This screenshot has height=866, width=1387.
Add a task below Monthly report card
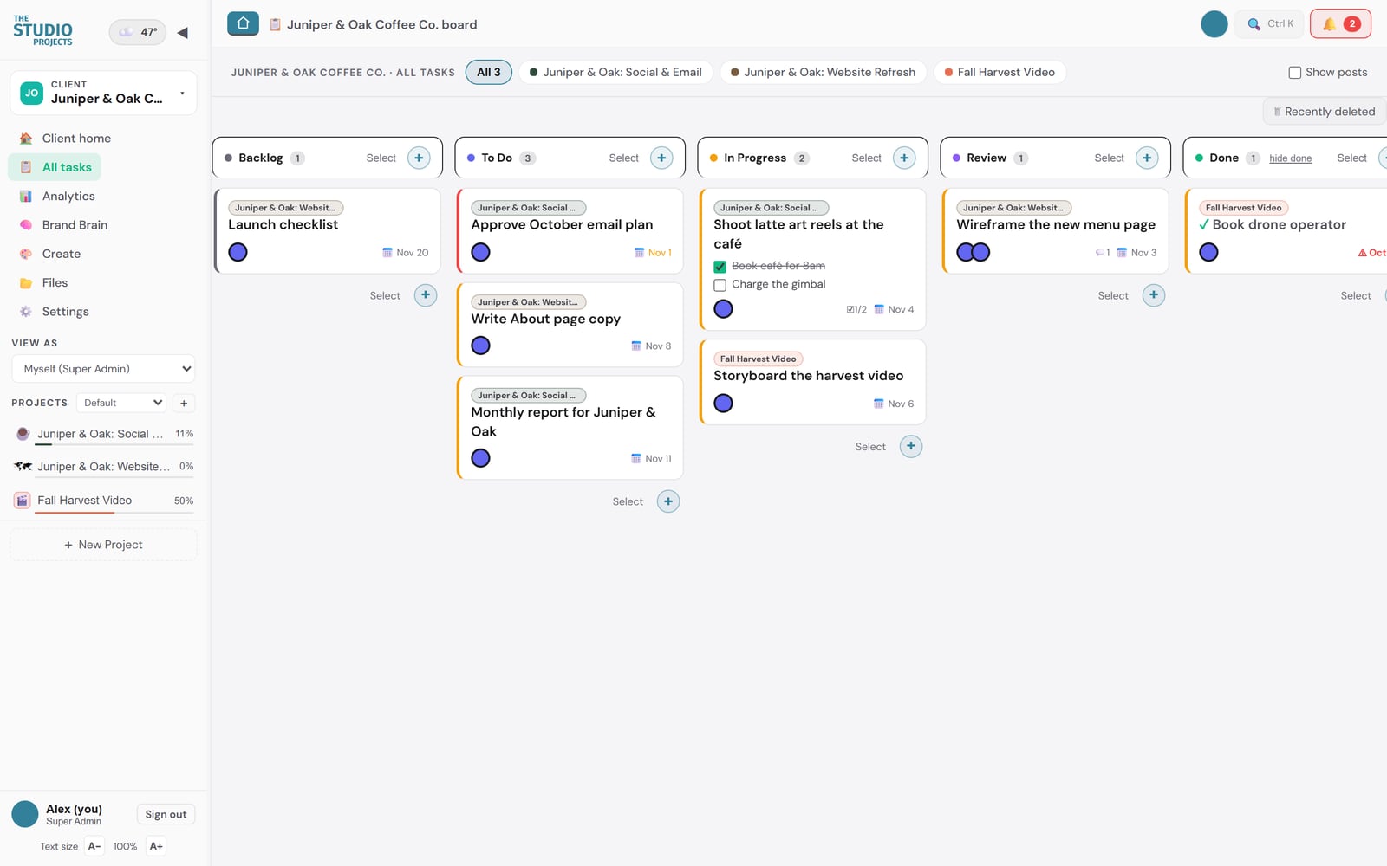pyautogui.click(x=668, y=501)
